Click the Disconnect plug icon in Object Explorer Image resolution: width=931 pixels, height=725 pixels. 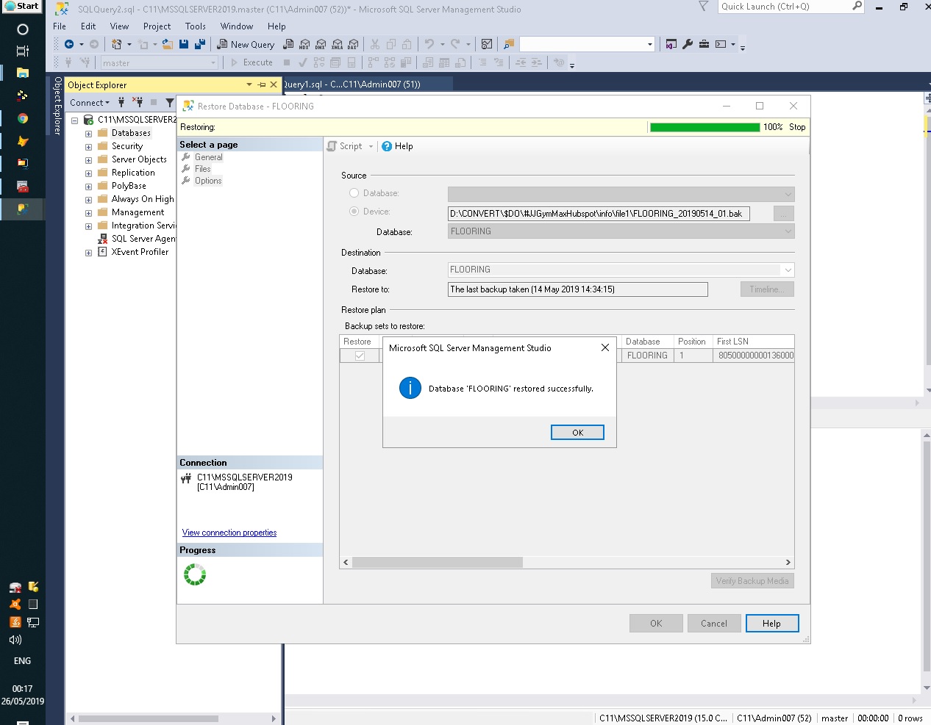click(x=138, y=103)
